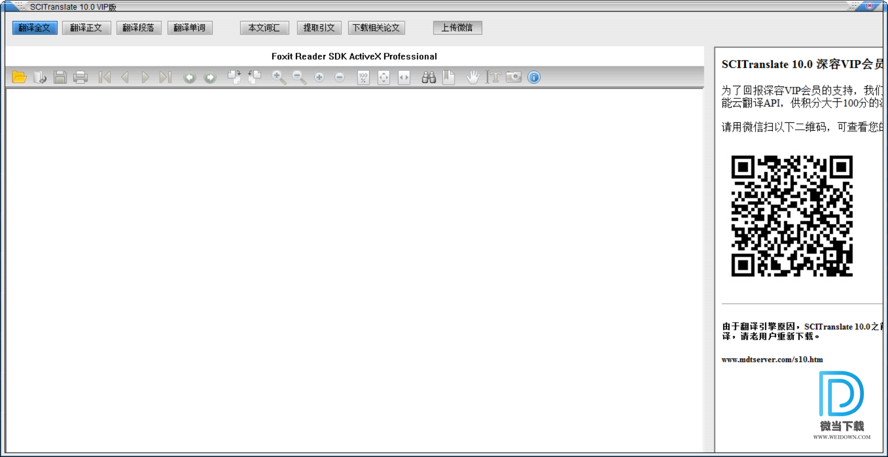888x457 pixels.
Task: Click the 提取引文 button
Action: tap(319, 28)
